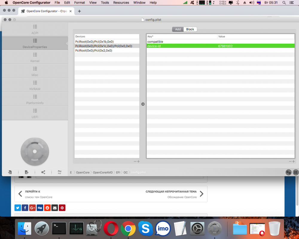
Task: Click the list view icon in path bar
Action: [x=296, y=172]
